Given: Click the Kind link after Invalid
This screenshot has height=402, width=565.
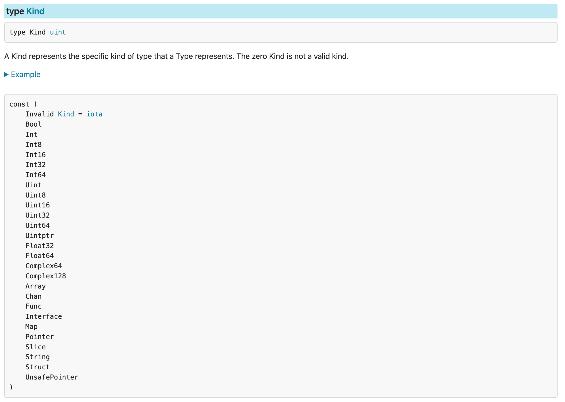Looking at the screenshot, I should pos(66,114).
